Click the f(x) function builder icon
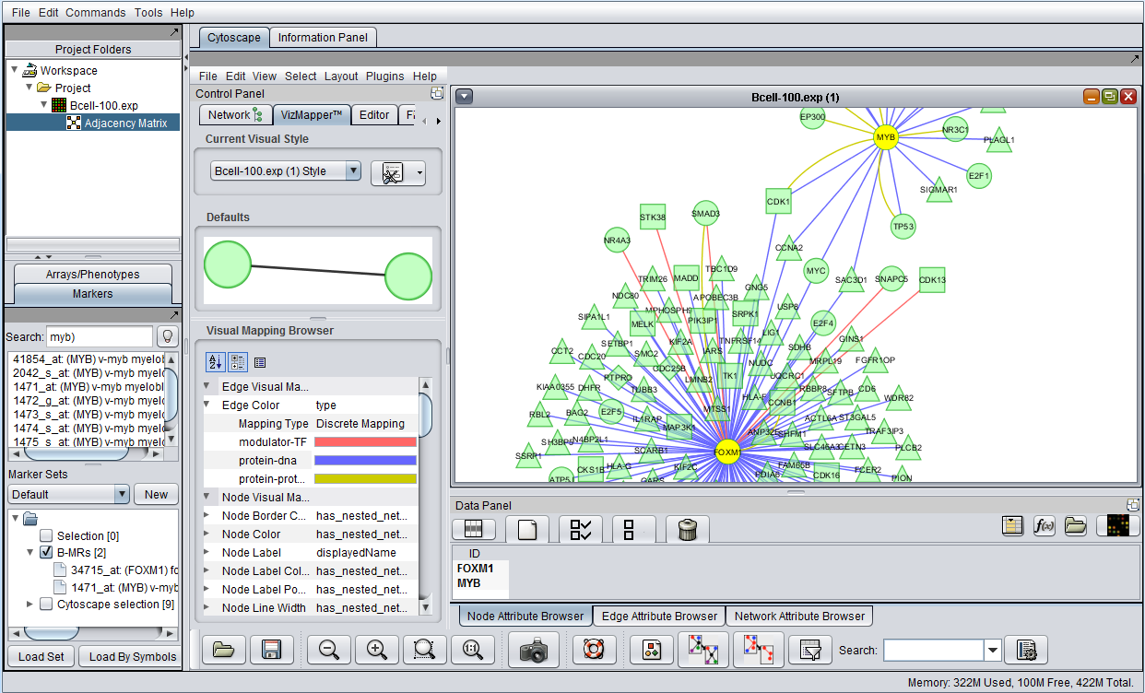The width and height of the screenshot is (1145, 693). coord(1045,525)
